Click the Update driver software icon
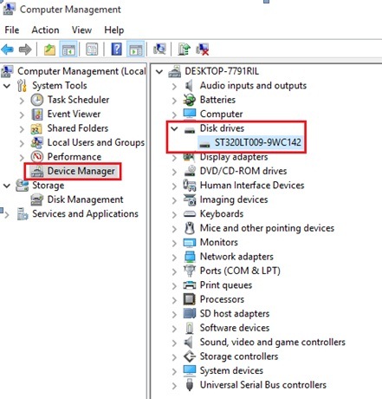The width and height of the screenshot is (382, 399). coord(184,49)
